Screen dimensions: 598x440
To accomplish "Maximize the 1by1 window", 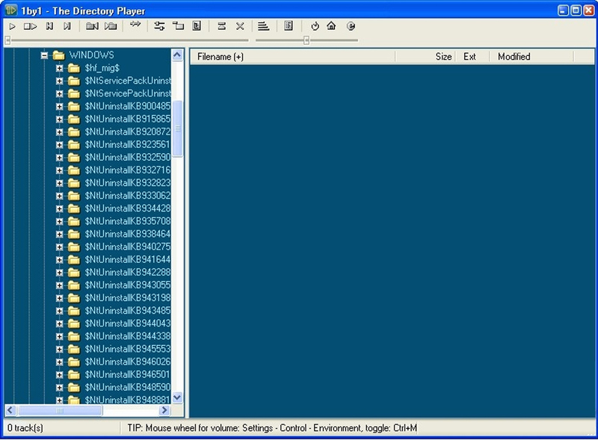I will [x=576, y=10].
